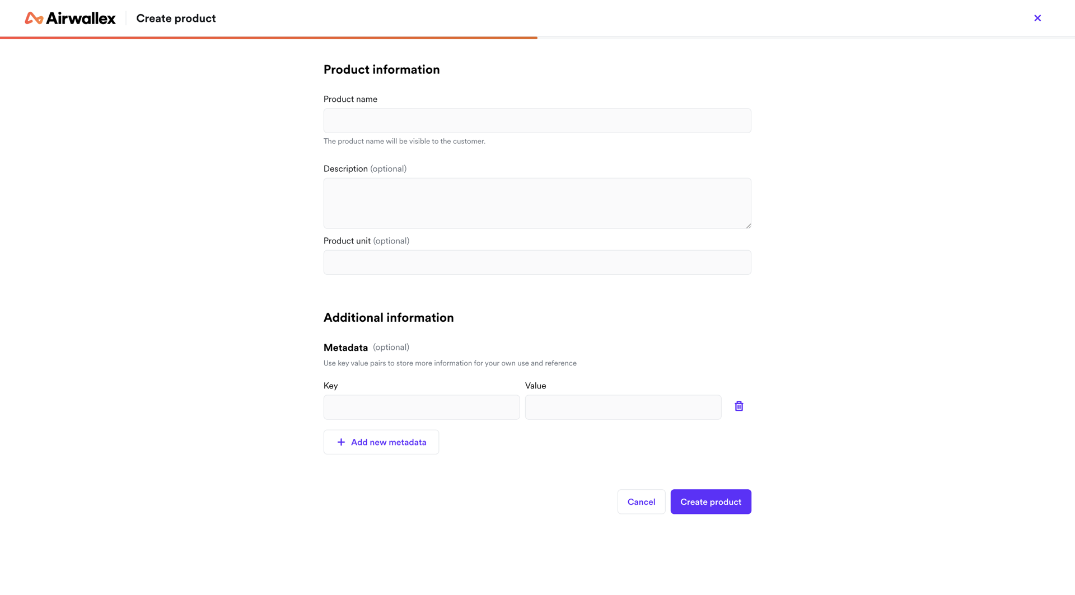
Task: Focus the Product name input field
Action: (537, 120)
